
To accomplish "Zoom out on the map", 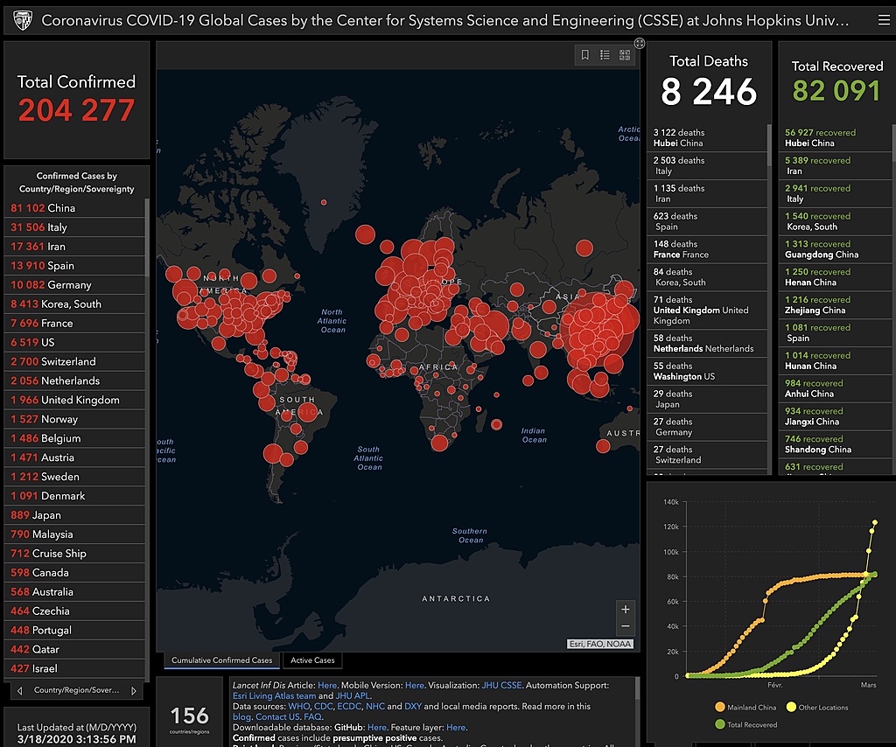I will tap(626, 626).
